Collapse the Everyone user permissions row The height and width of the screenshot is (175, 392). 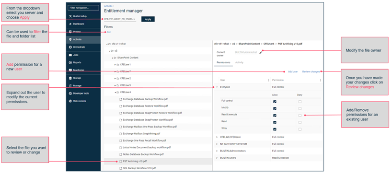click(217, 87)
